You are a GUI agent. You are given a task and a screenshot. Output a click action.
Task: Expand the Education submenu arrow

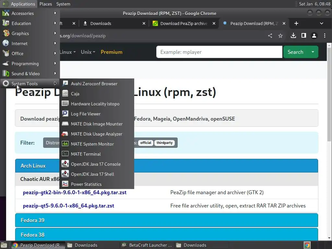(55, 23)
